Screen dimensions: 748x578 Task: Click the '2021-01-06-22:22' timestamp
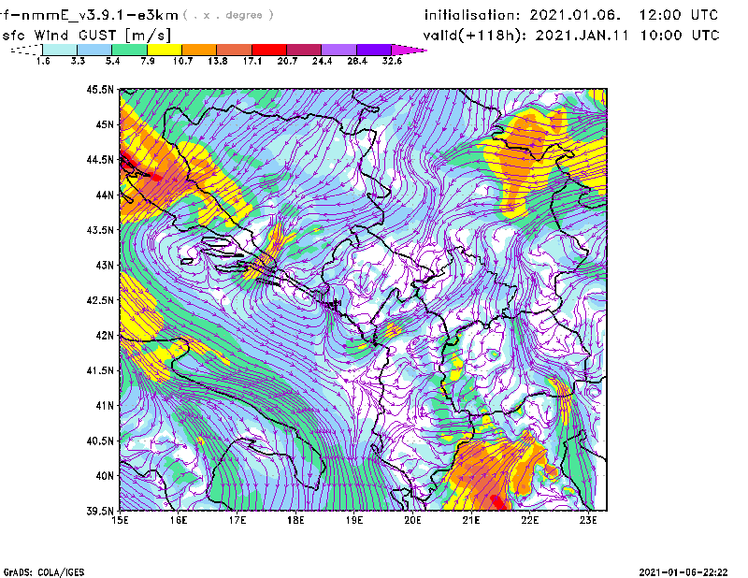click(x=683, y=572)
